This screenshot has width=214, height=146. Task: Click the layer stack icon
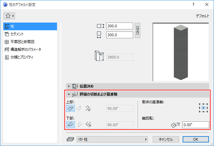(x=70, y=139)
